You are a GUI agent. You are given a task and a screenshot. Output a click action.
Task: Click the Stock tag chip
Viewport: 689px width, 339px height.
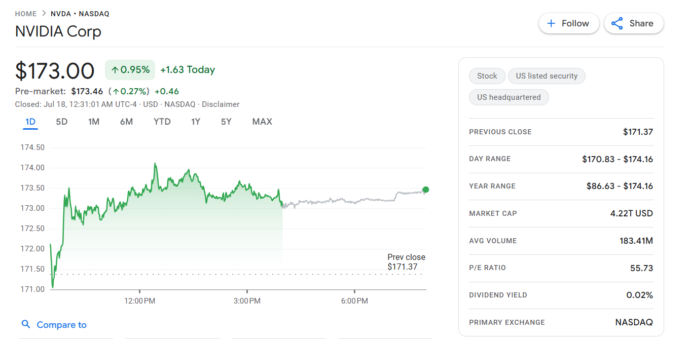pos(487,76)
